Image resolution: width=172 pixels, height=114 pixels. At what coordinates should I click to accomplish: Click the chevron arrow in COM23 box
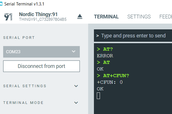pyautogui.click(x=73, y=52)
